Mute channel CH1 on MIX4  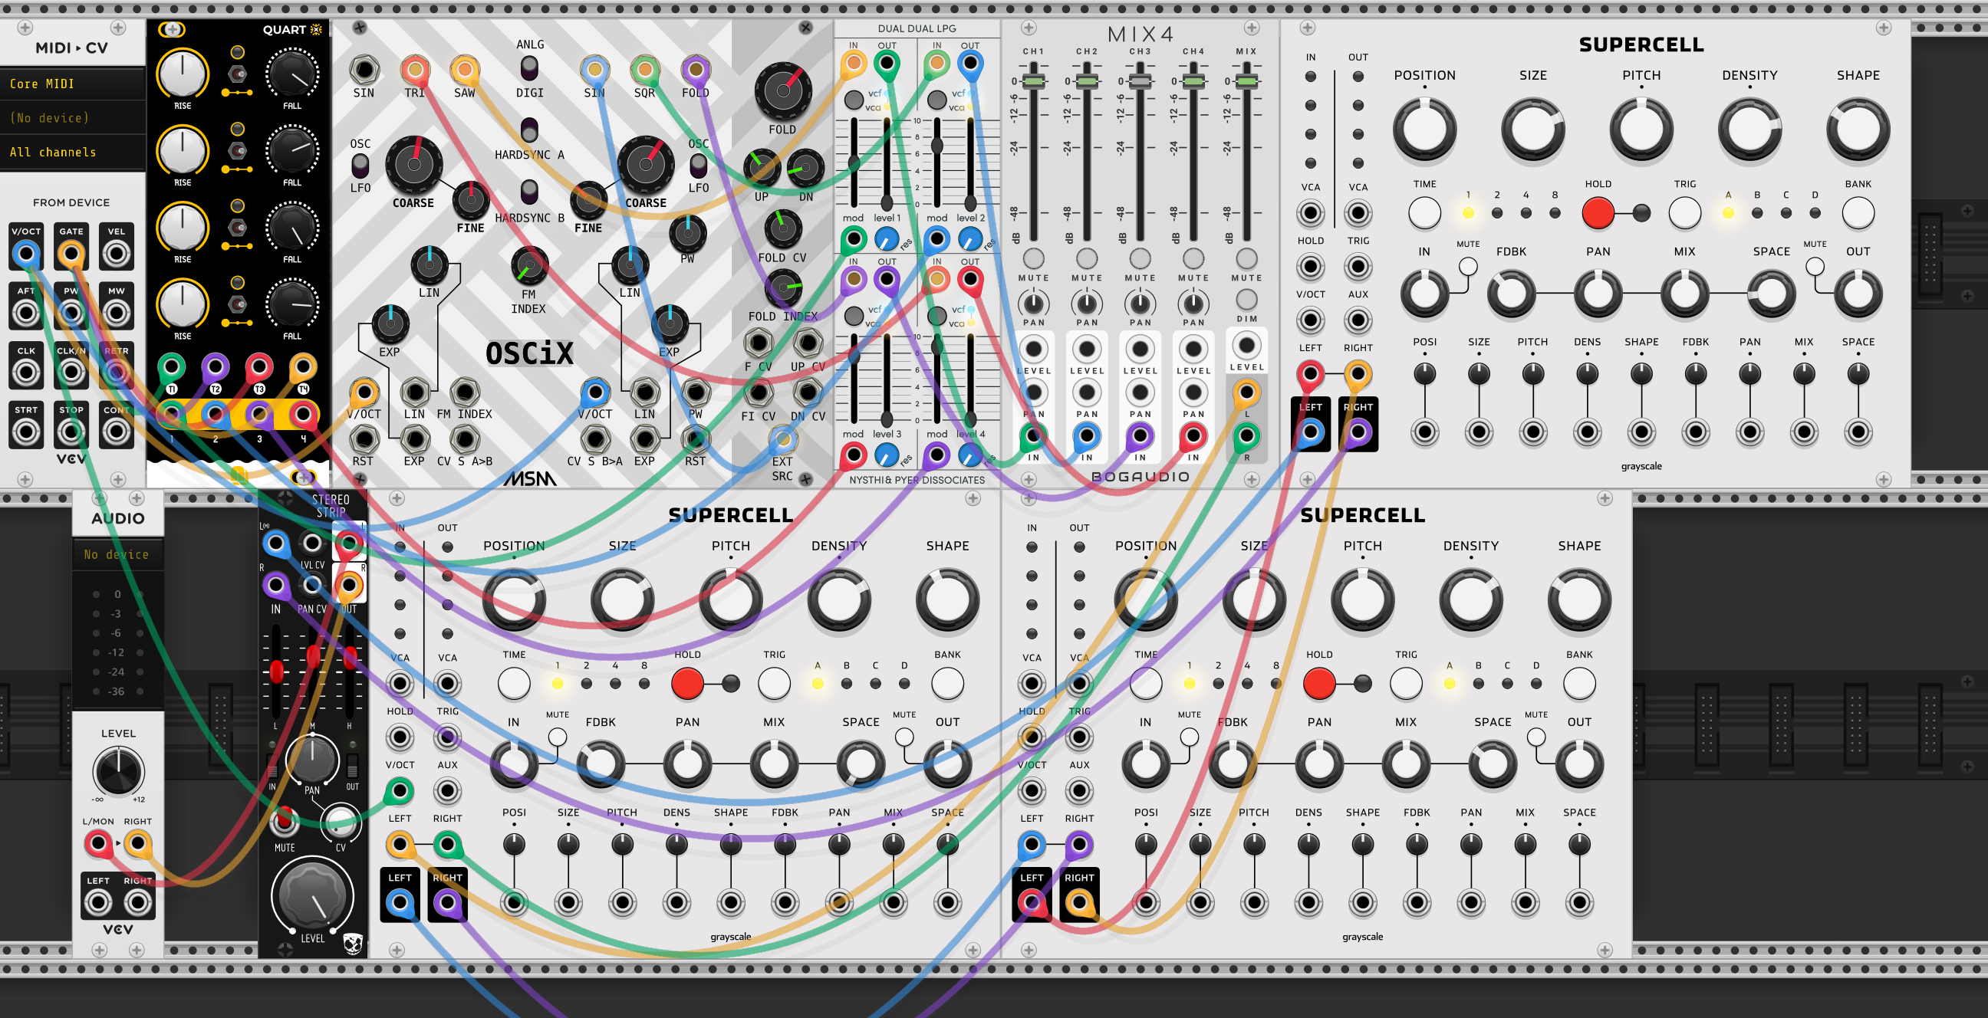(1033, 258)
